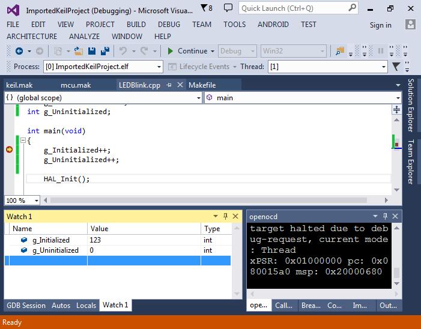
Task: Close the openocd panel
Action: [395, 216]
